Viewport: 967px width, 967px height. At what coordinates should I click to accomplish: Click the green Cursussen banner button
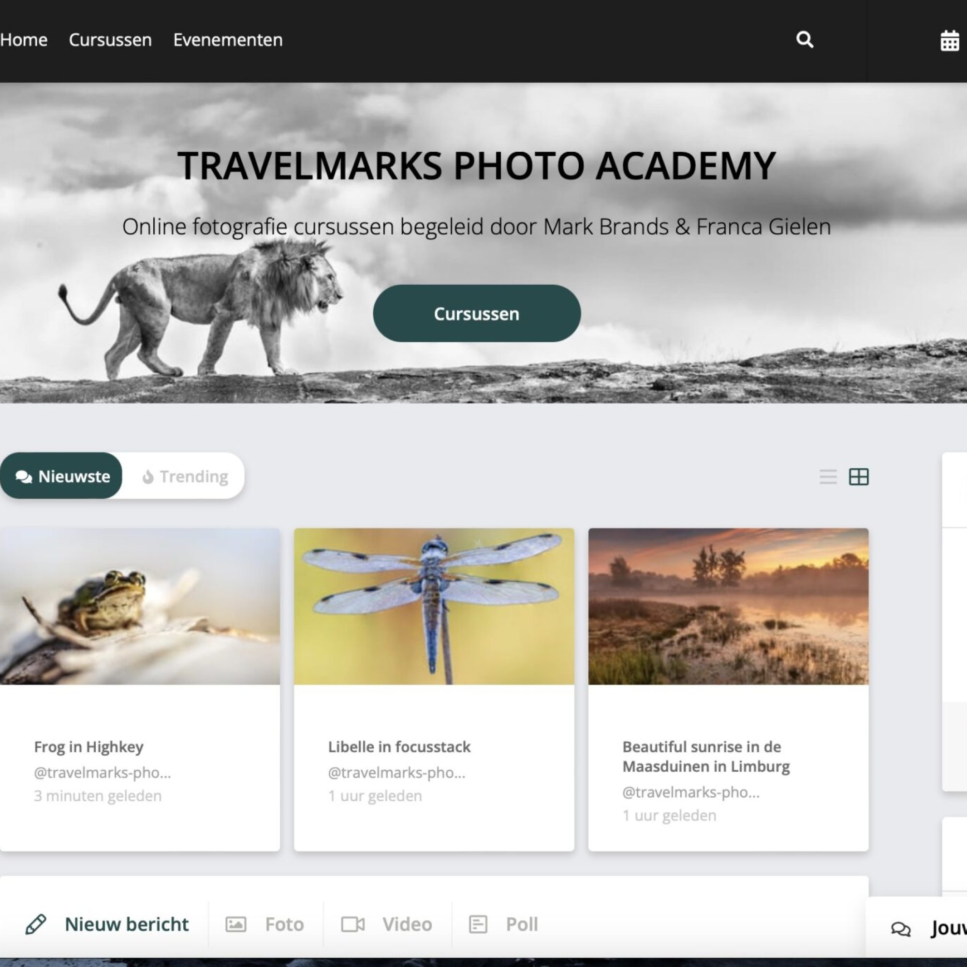point(477,313)
